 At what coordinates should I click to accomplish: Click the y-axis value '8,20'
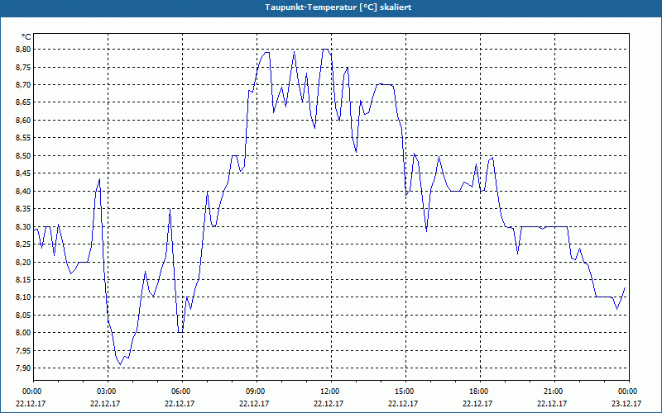pos(23,262)
